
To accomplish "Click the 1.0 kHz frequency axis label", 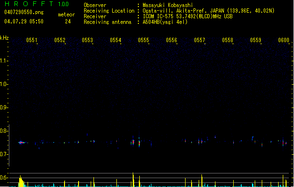I will pos(4,84).
